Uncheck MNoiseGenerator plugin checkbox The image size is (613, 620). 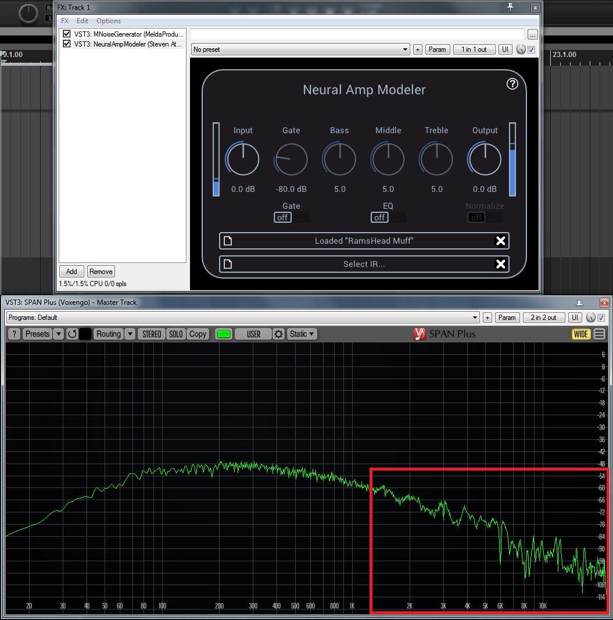coord(67,34)
